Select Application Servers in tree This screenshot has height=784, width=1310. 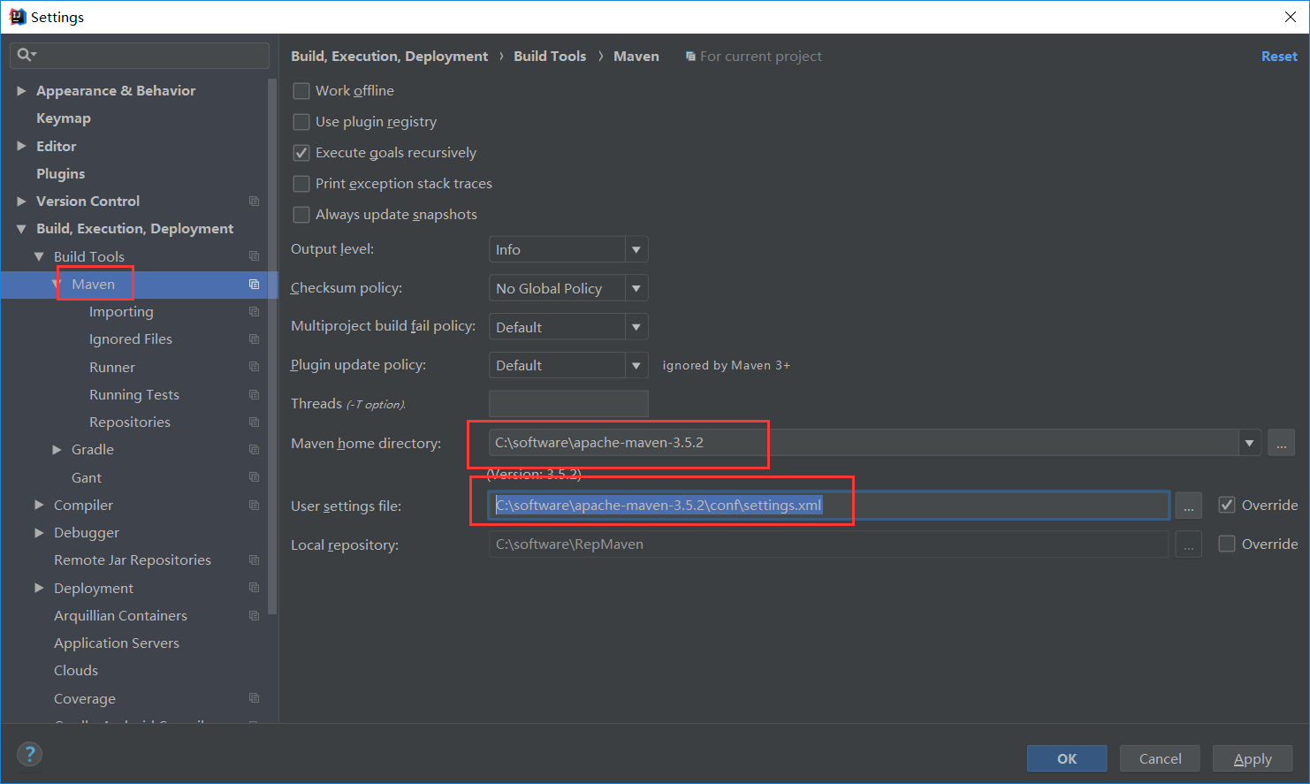[x=117, y=643]
